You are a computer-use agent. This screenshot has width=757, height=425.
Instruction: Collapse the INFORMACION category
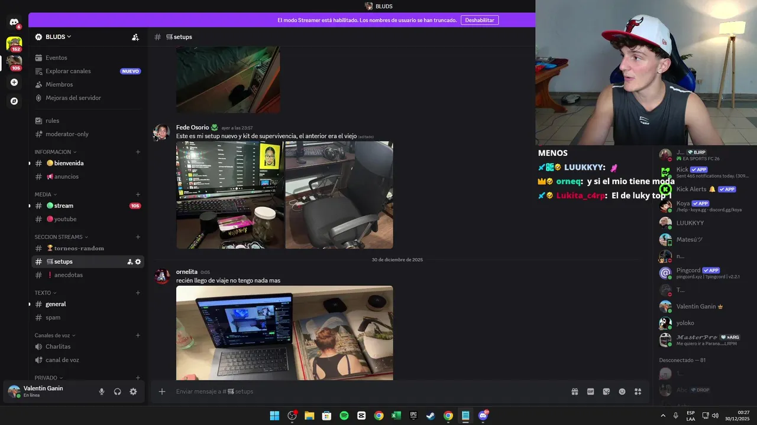pyautogui.click(x=54, y=152)
